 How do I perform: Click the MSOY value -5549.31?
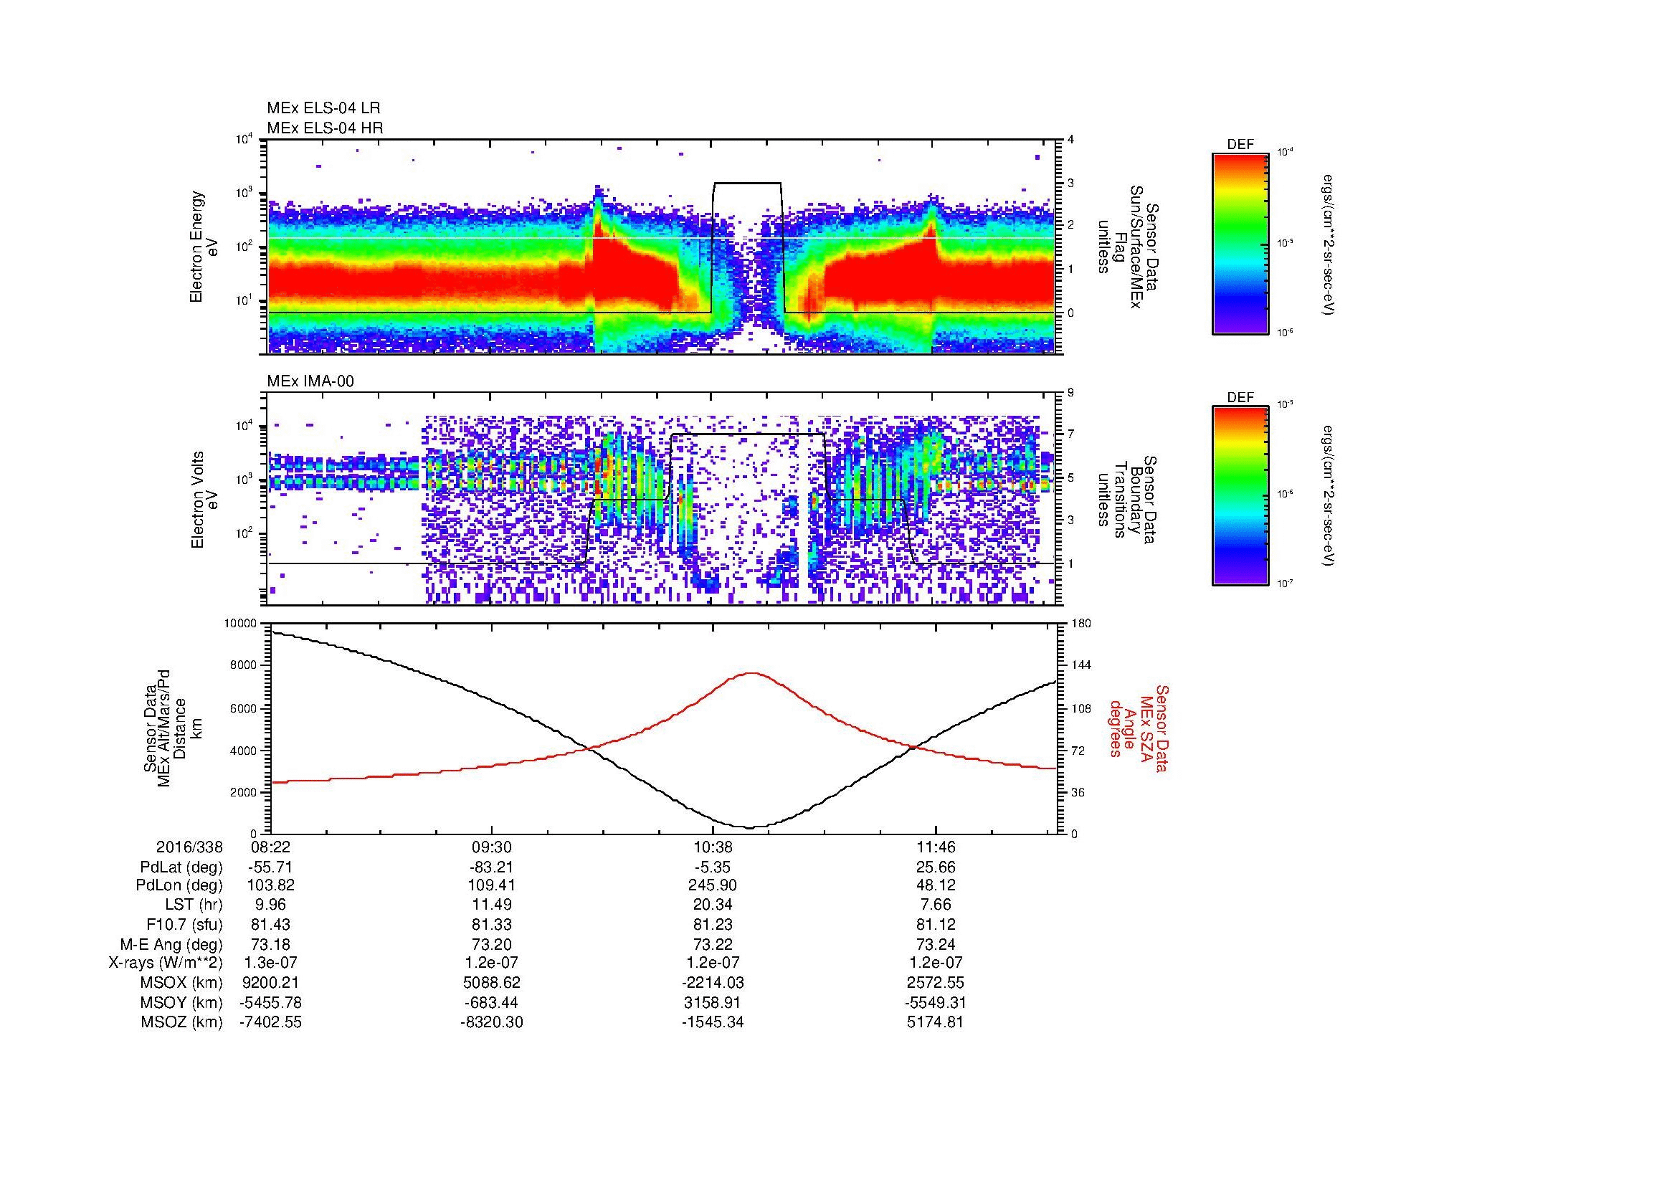(x=936, y=1002)
